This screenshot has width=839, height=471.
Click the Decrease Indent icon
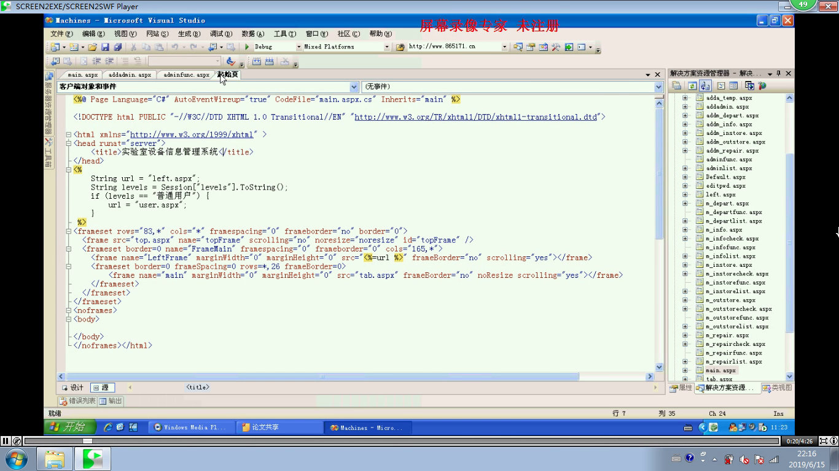click(96, 61)
